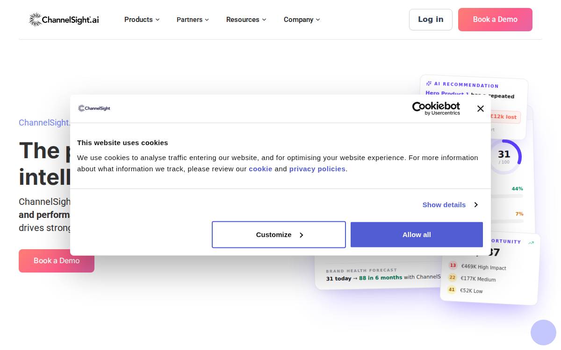Click Book a Demo in the header
This screenshot has width=561, height=350.
click(x=495, y=20)
